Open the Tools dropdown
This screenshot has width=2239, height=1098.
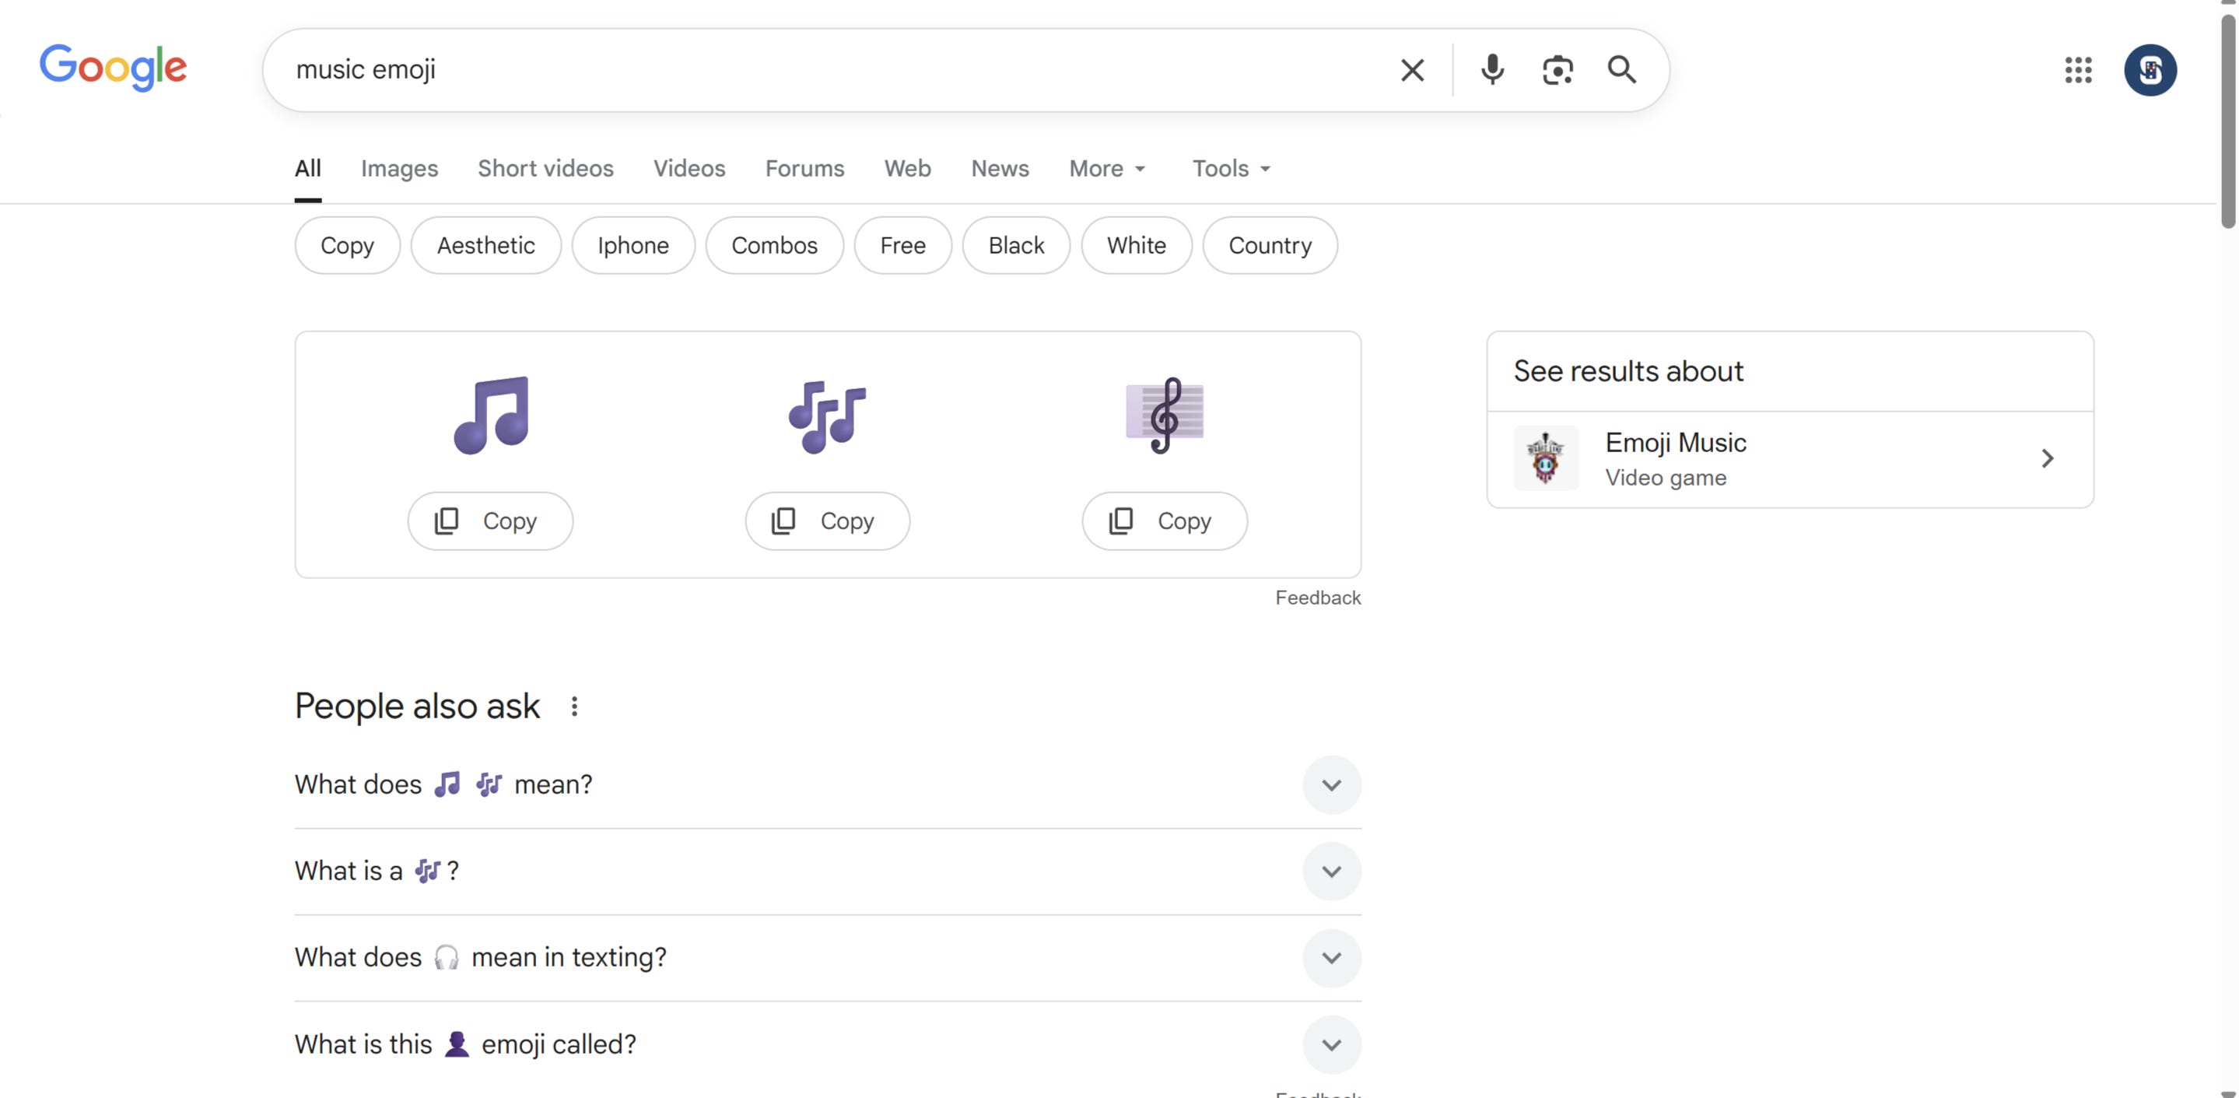(x=1231, y=169)
